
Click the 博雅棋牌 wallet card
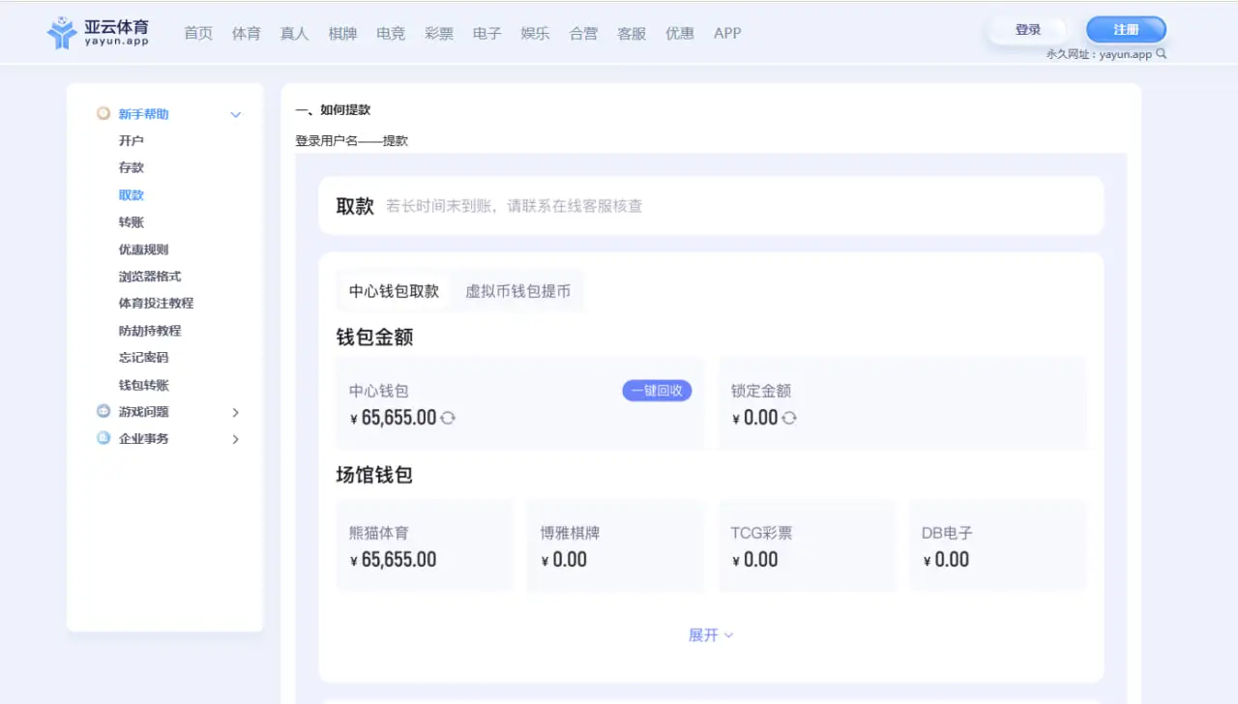tap(615, 545)
